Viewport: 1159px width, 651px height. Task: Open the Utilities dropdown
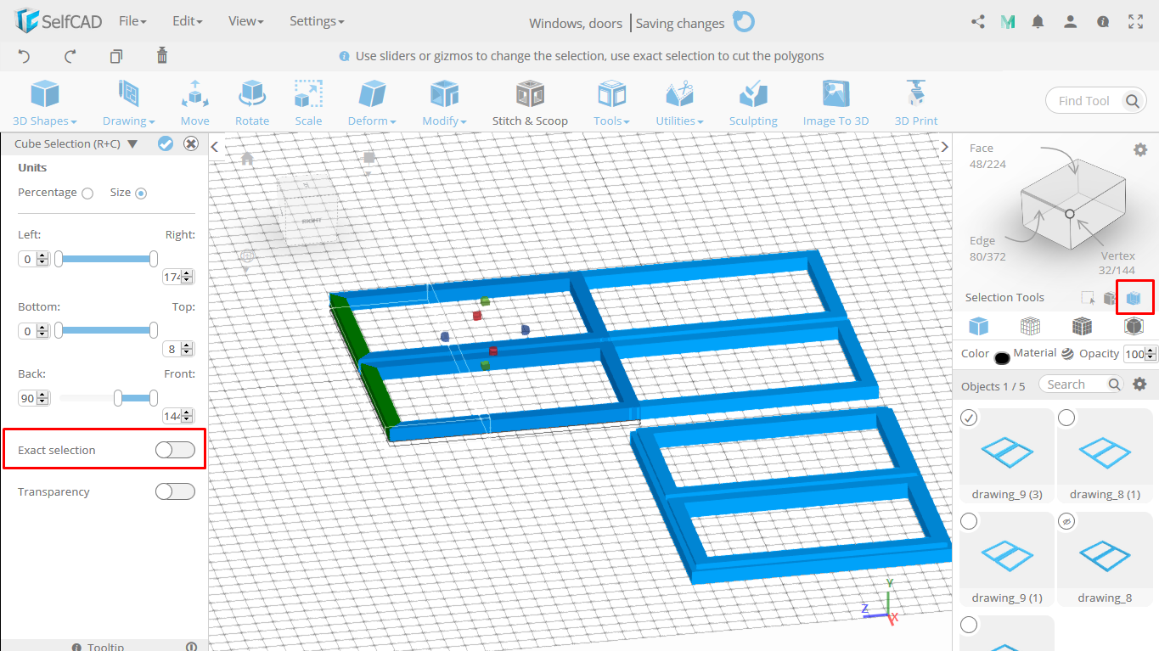coord(679,104)
